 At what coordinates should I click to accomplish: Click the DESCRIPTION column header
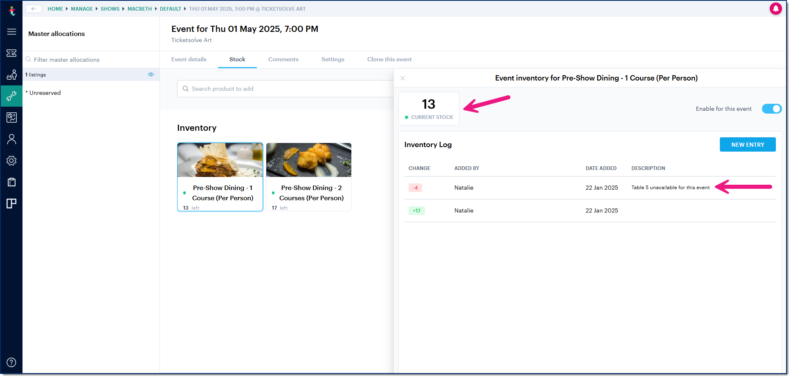tap(648, 168)
